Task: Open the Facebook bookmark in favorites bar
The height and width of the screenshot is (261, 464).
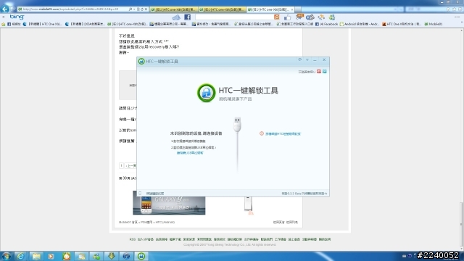Action: (x=327, y=24)
